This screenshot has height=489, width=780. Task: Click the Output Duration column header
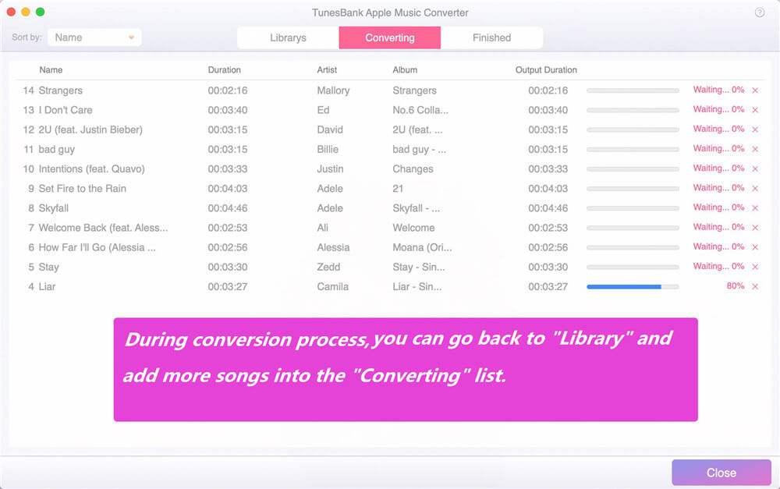click(x=546, y=70)
